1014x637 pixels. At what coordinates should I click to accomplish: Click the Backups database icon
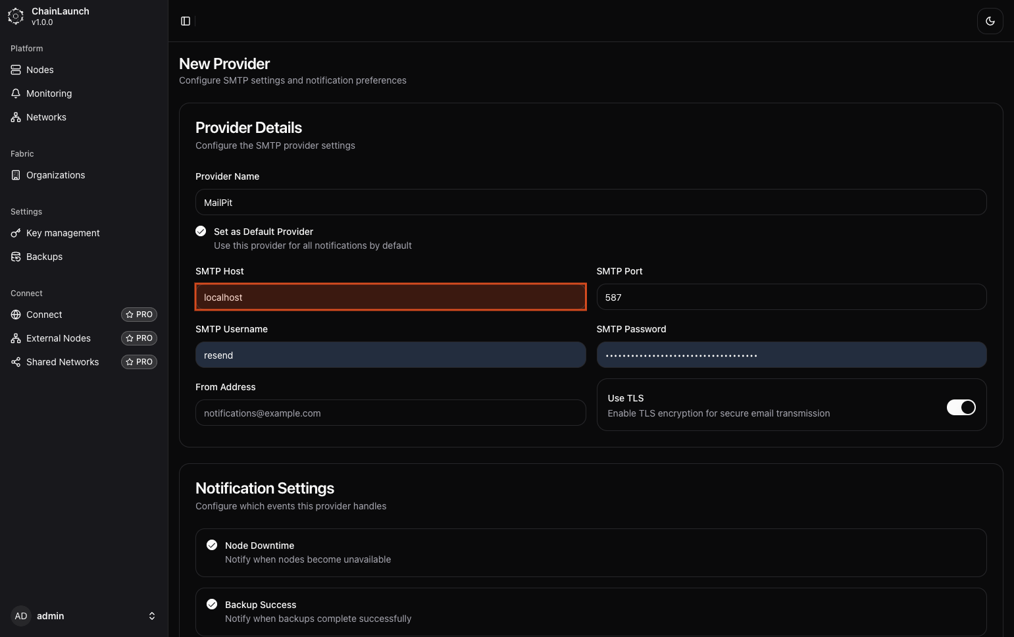(x=16, y=257)
